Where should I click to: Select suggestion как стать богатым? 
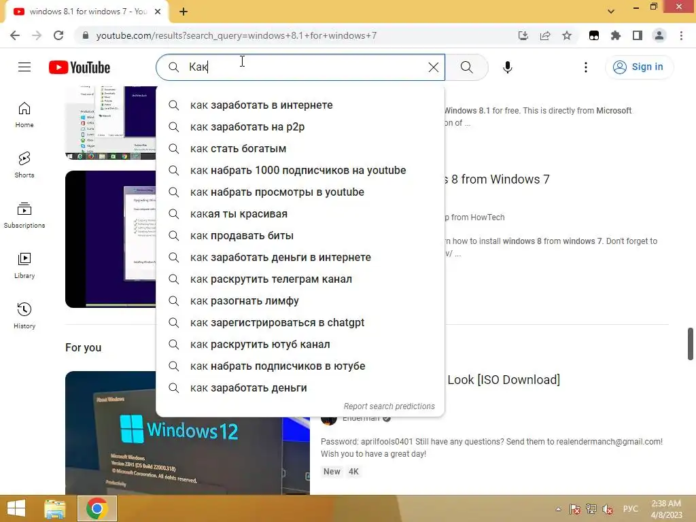[x=300, y=148]
